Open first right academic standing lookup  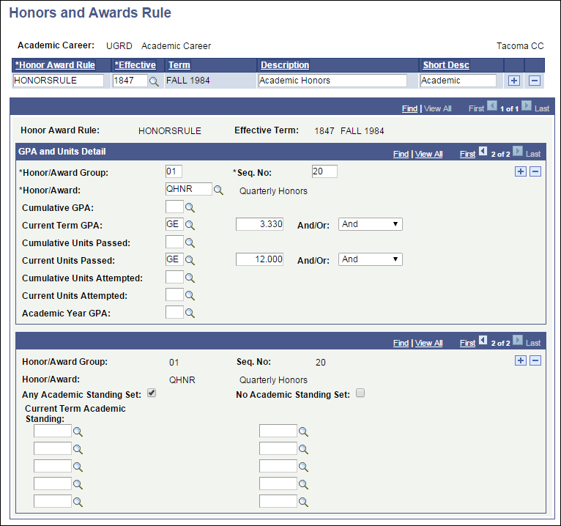click(x=303, y=432)
